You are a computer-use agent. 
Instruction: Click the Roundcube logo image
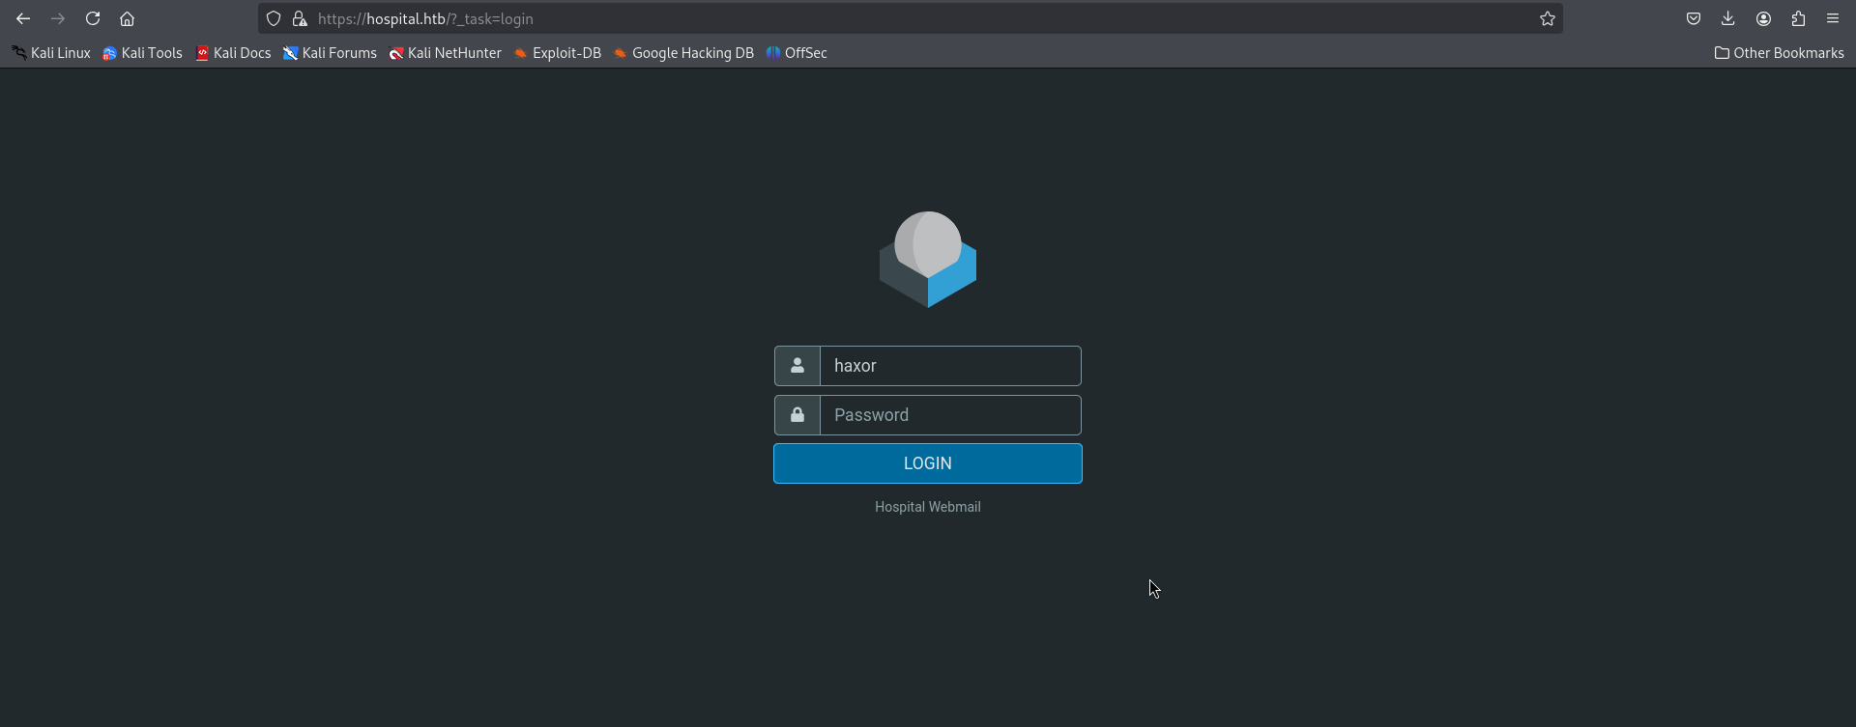coord(928,260)
